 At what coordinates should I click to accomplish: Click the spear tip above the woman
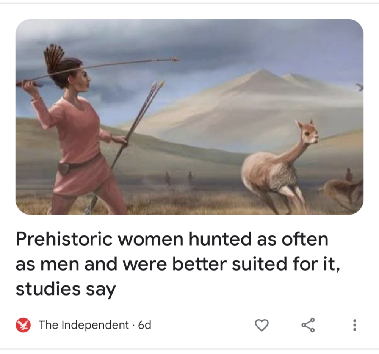coord(174,59)
